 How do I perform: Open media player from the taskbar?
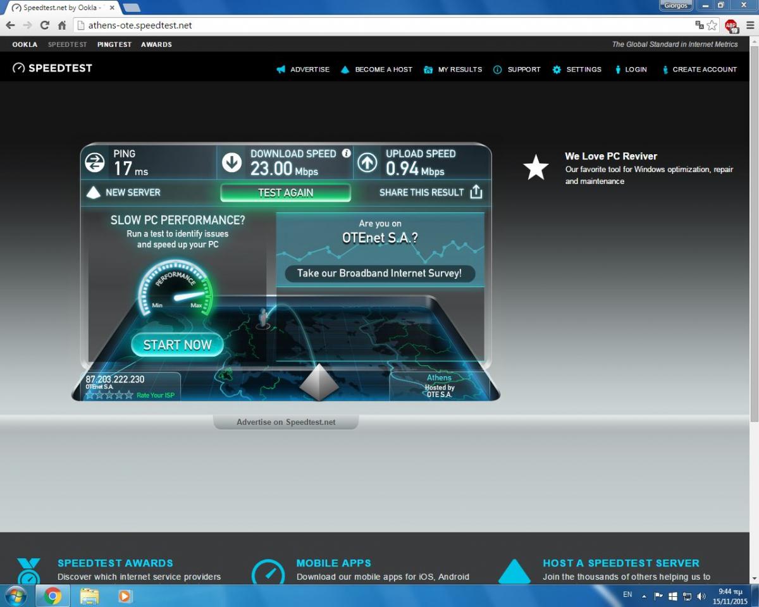(125, 596)
